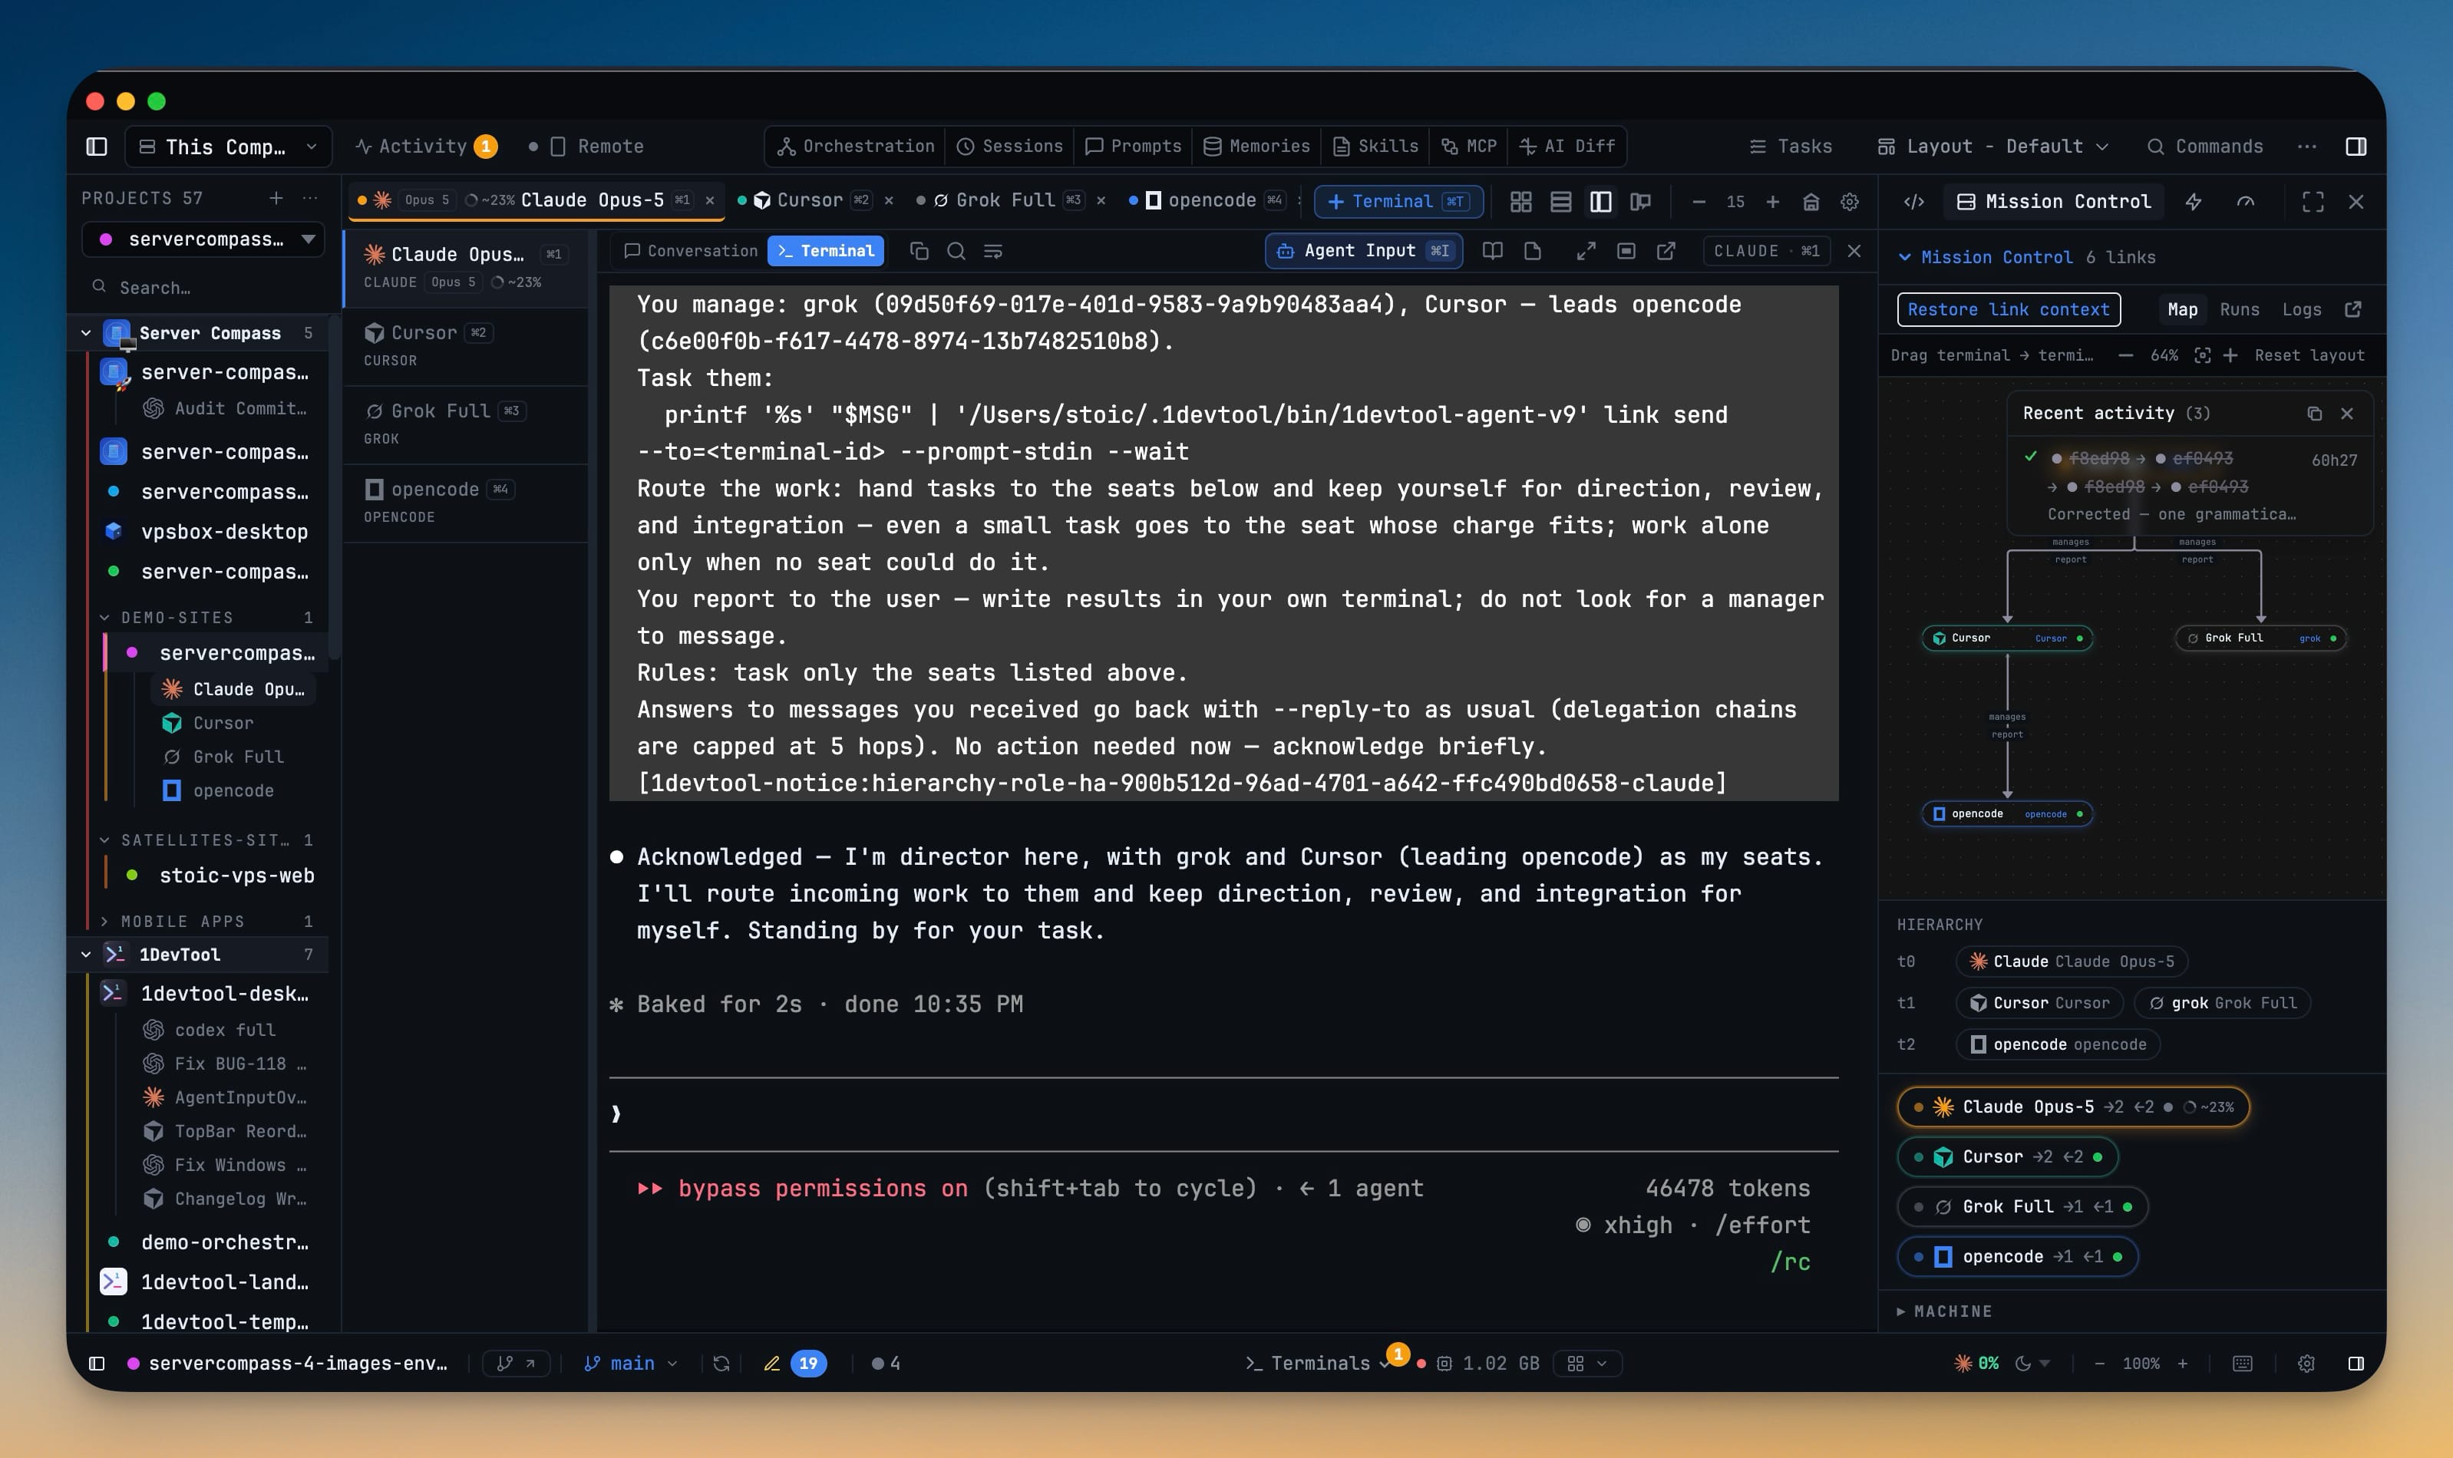This screenshot has width=2453, height=1458.
Task: Increase terminal font size with plus icon
Action: pyautogui.click(x=1773, y=201)
